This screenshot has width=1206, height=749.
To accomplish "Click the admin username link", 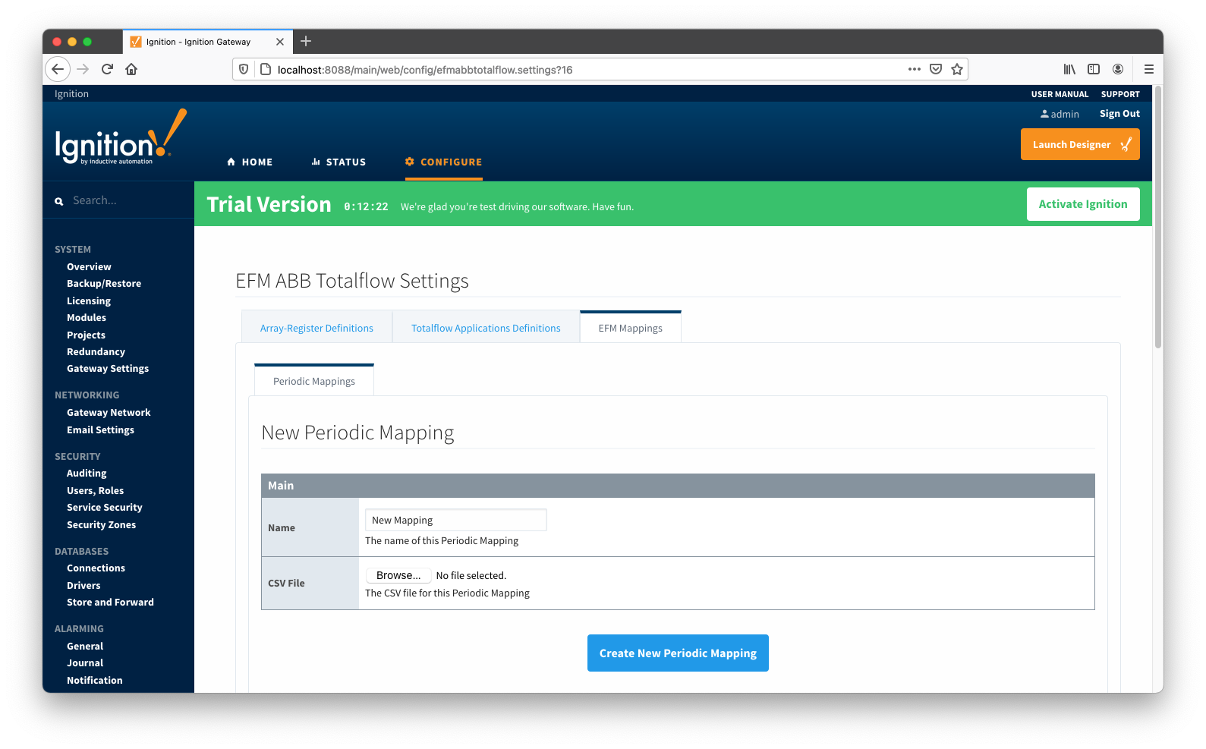I will pos(1065,114).
